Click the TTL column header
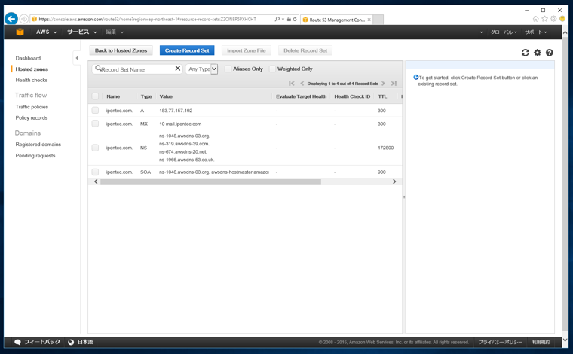Viewport: 573px width, 354px height. click(382, 96)
